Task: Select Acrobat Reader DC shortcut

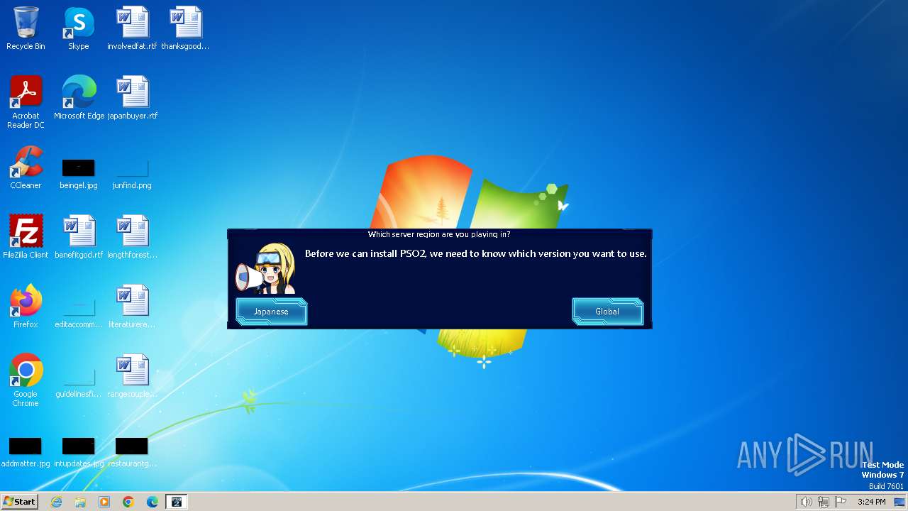Action: point(26,102)
